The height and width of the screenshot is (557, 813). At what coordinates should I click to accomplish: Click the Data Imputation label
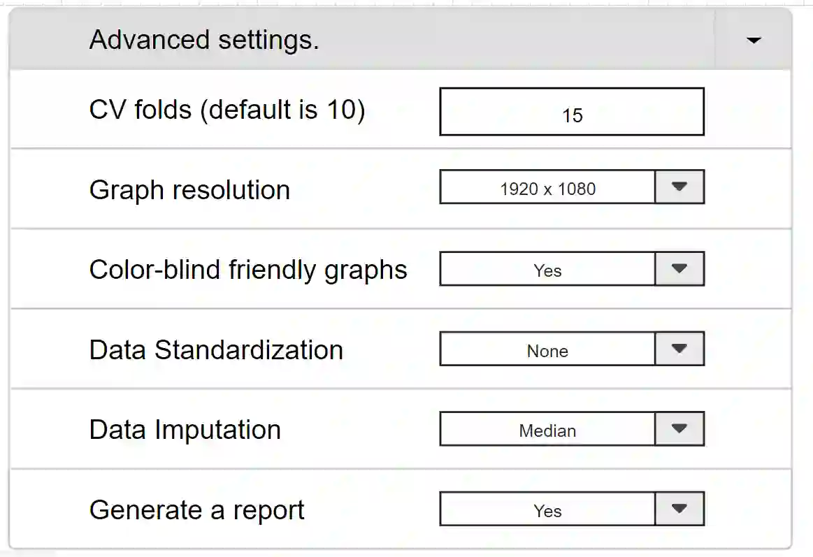pos(185,430)
